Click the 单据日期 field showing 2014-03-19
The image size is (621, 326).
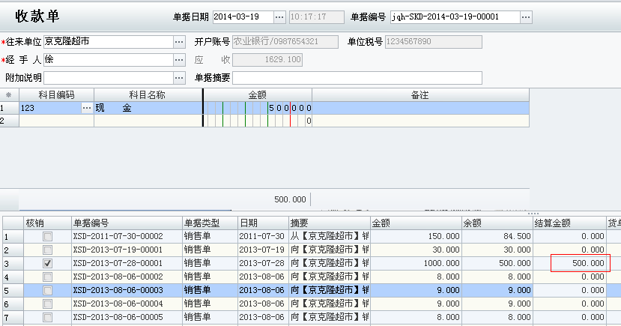(243, 17)
